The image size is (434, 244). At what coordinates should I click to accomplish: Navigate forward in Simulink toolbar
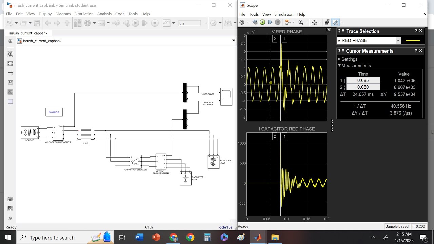tap(57, 23)
